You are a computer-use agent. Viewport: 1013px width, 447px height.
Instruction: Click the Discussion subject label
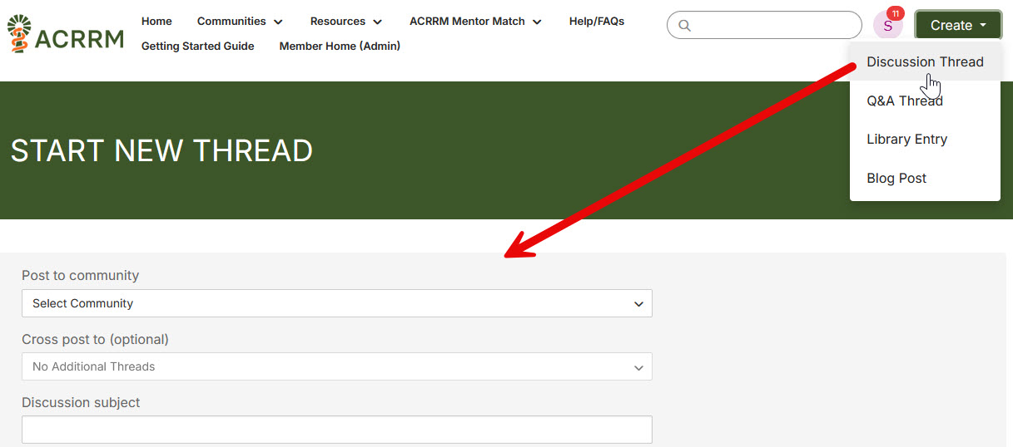81,402
